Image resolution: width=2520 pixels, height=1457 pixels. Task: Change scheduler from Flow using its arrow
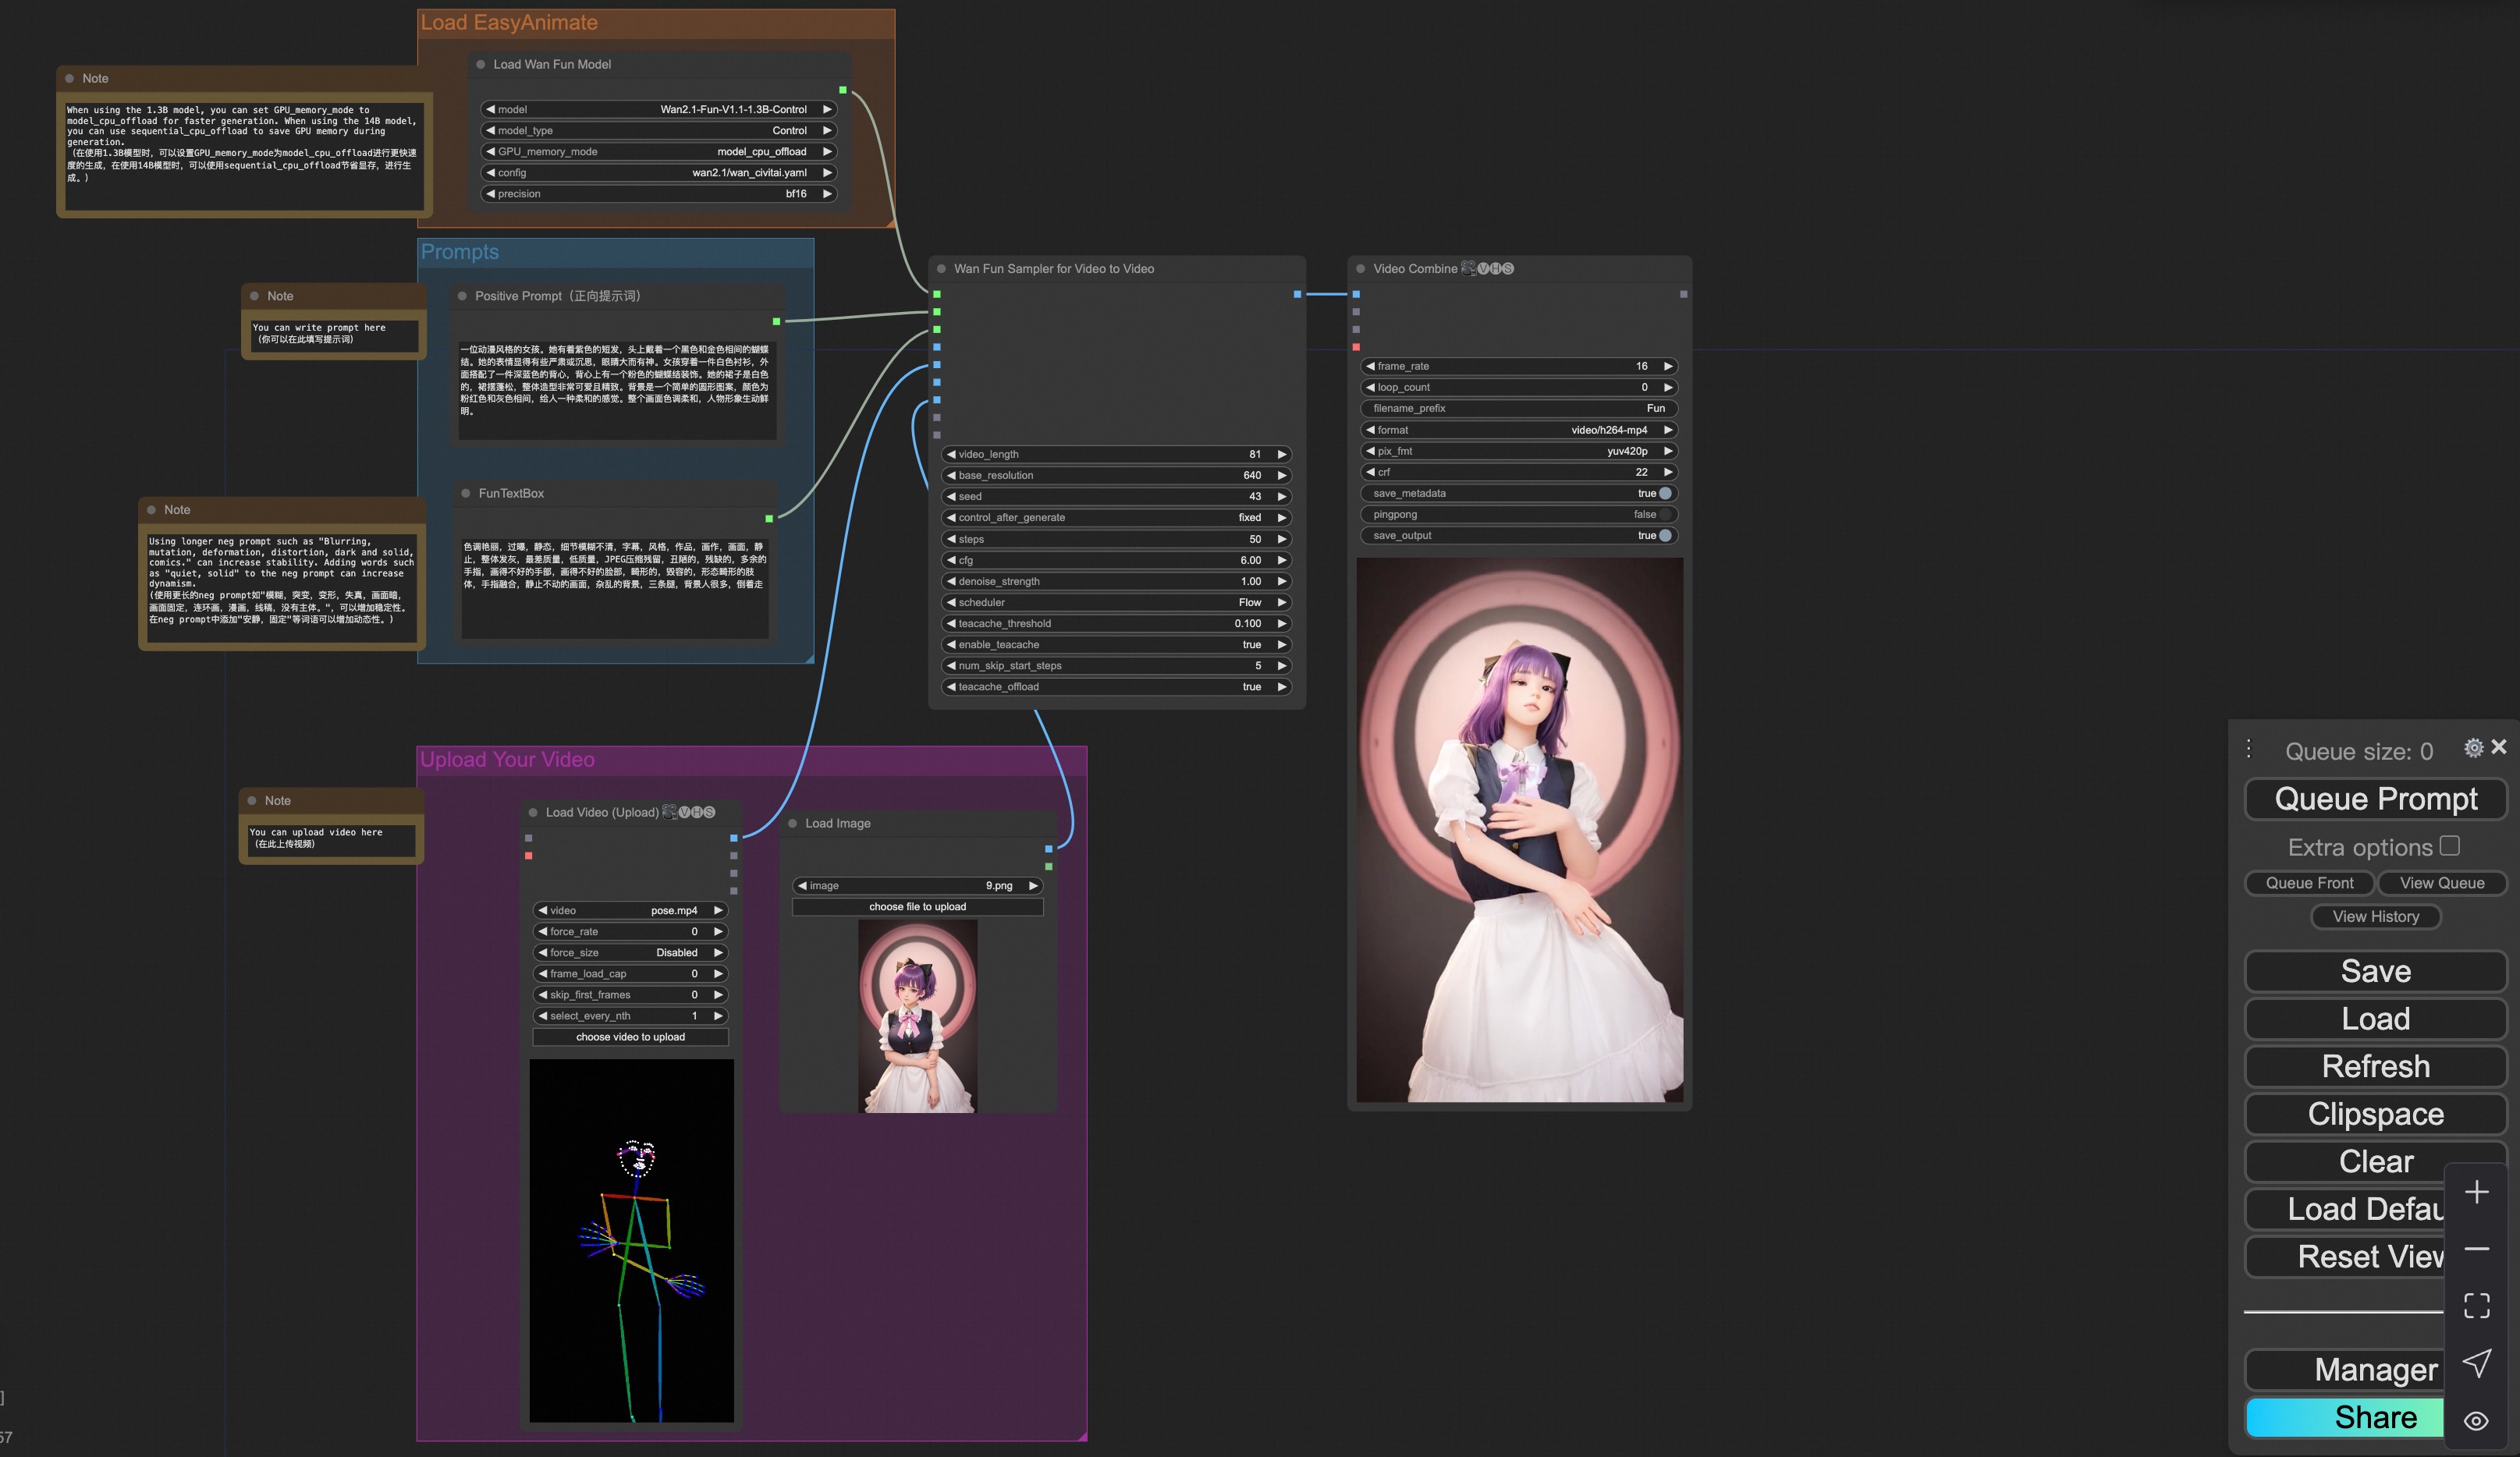click(x=1282, y=602)
